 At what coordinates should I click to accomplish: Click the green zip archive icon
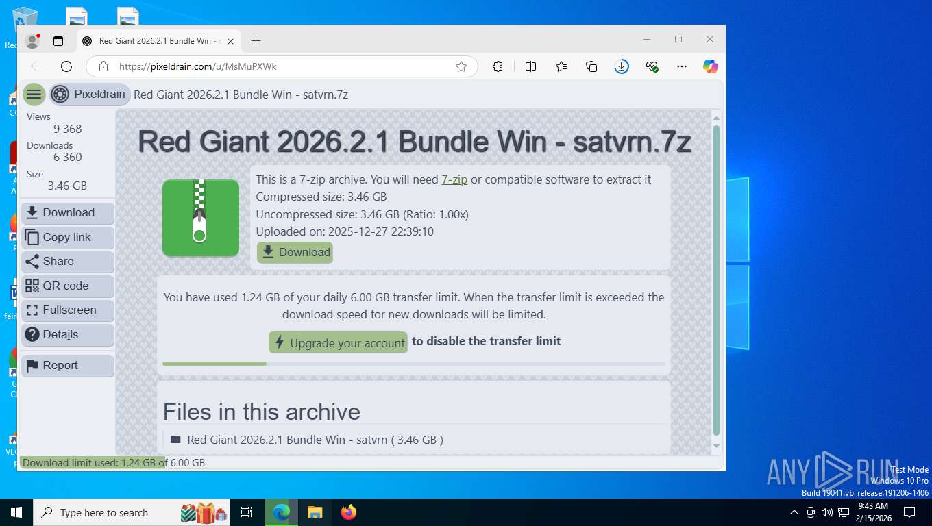201,218
